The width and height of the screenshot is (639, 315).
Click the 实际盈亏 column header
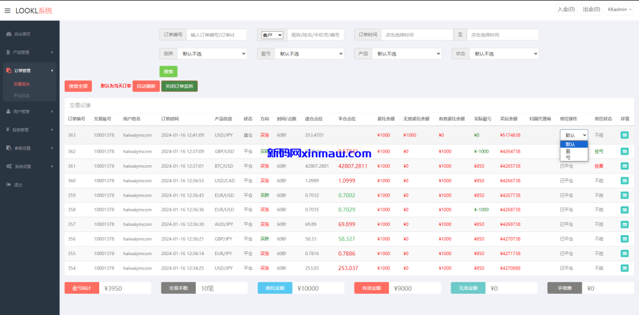coord(482,119)
